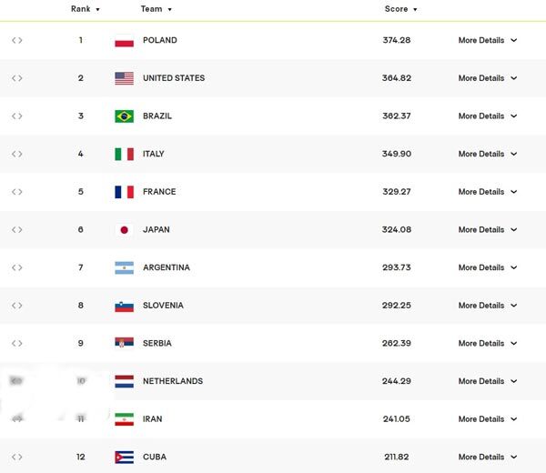Screen dimensions: 546x473
Task: Expand More Details for Serbia
Action: tap(487, 344)
